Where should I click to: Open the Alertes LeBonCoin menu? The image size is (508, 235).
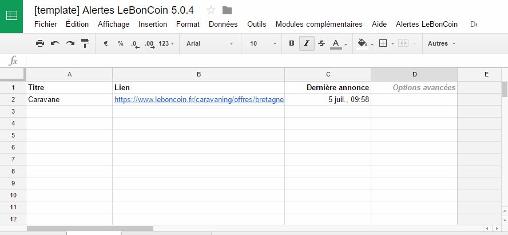427,25
